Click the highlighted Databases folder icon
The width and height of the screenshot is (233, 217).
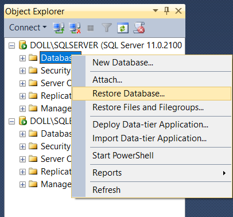(33, 57)
